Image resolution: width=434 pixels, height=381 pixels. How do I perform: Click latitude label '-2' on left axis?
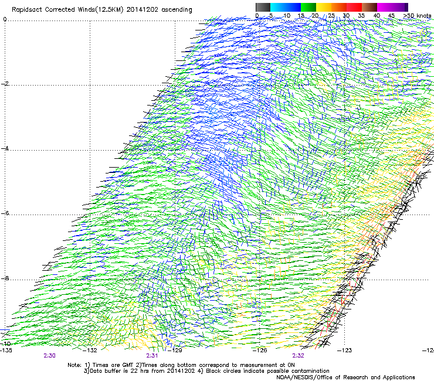point(5,84)
